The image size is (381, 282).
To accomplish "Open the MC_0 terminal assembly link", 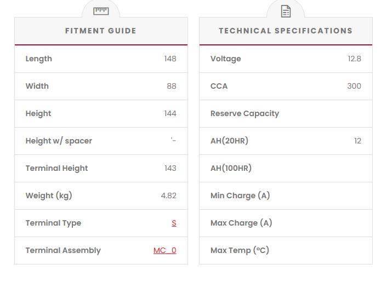I will coord(165,250).
